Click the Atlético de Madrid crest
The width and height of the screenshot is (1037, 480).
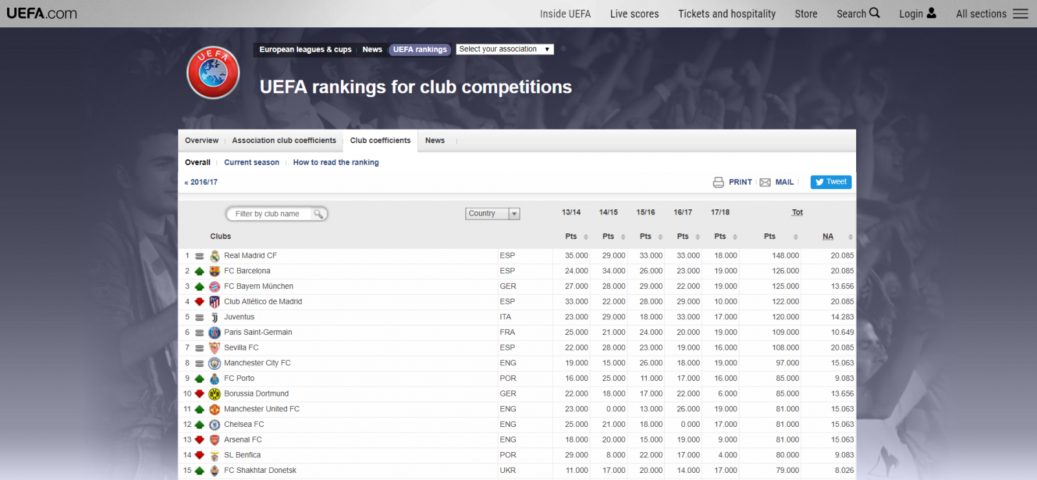[x=215, y=302]
